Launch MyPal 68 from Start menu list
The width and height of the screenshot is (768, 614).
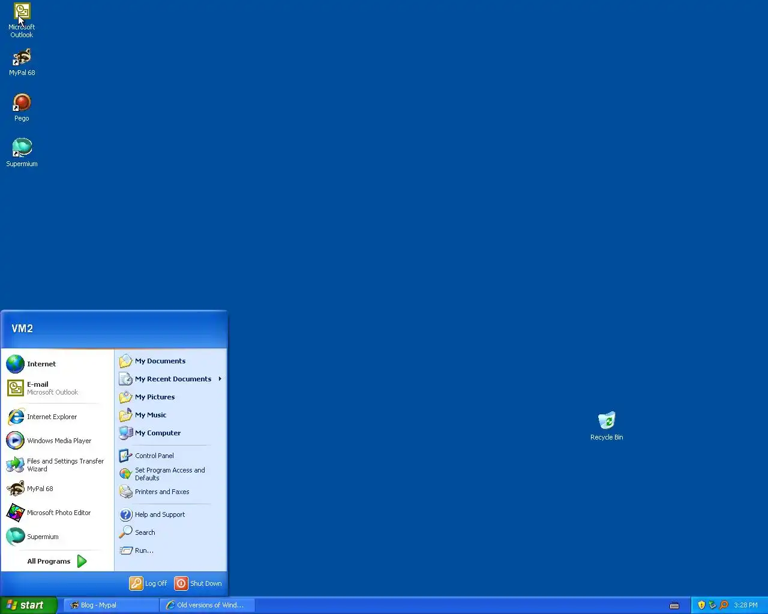[x=57, y=489]
